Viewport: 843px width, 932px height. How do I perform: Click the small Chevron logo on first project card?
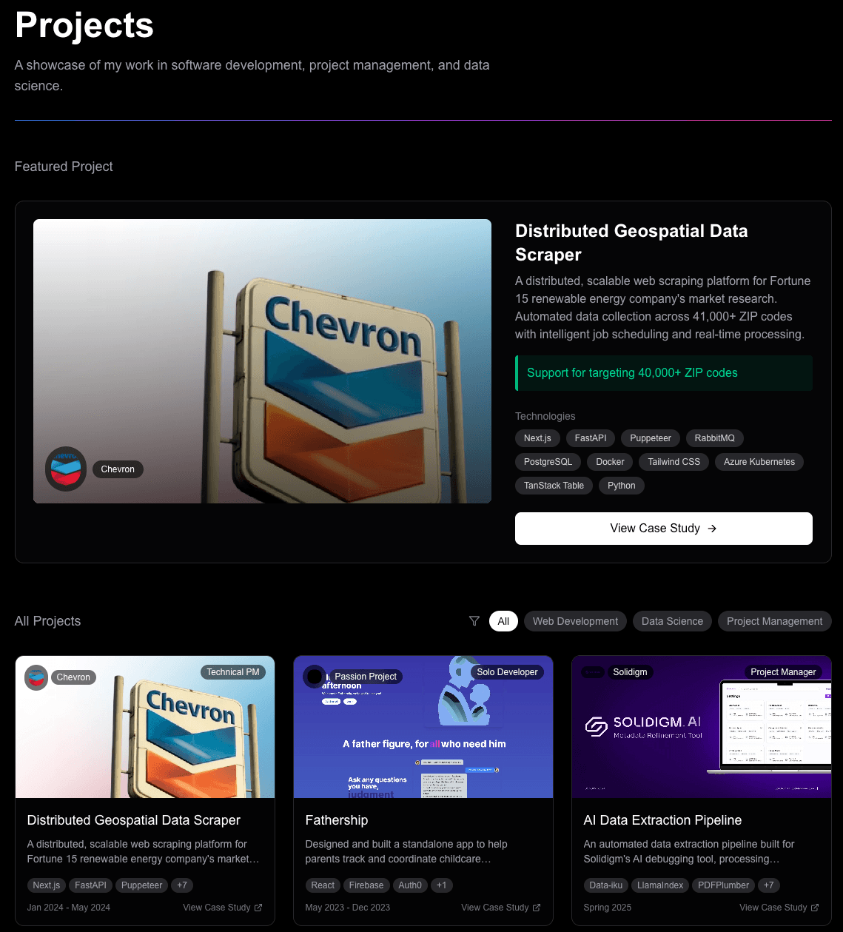click(36, 677)
